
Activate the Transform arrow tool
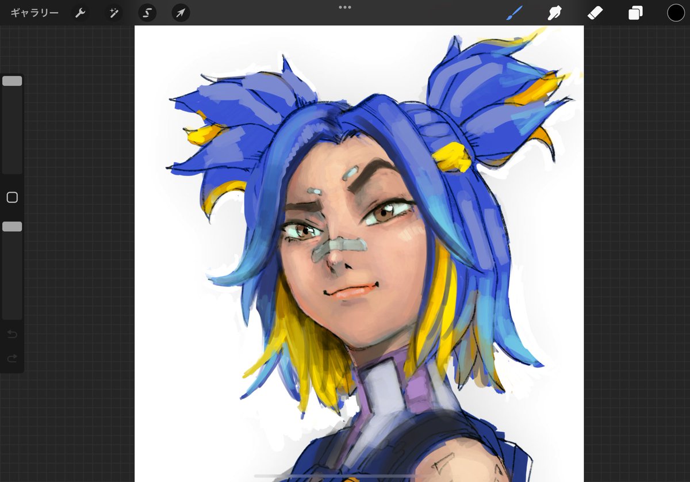181,13
